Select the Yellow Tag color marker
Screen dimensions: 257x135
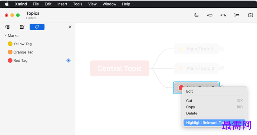point(10,44)
